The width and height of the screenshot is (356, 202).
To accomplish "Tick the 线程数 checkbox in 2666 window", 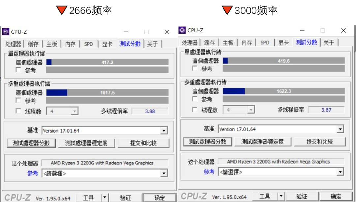I will [18, 111].
